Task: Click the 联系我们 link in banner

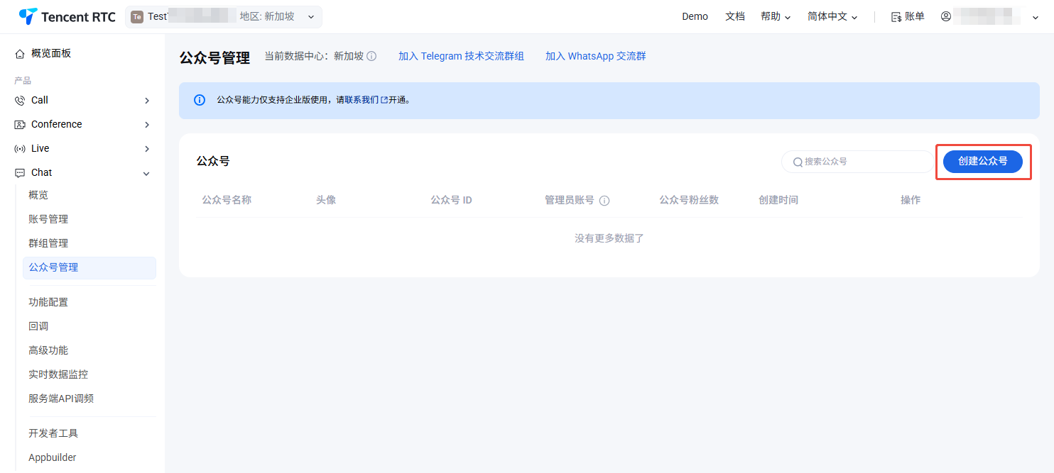Action: (x=366, y=100)
